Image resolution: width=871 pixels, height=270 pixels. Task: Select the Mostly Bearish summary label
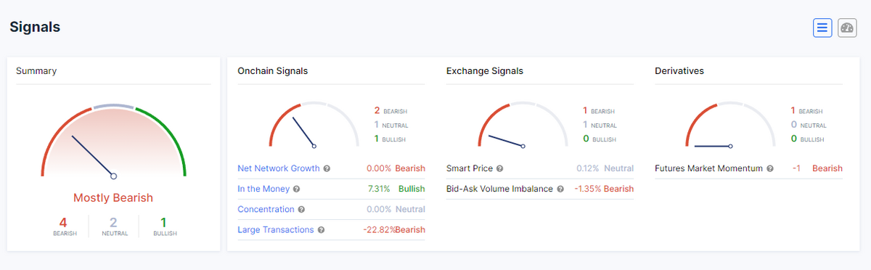tap(113, 197)
